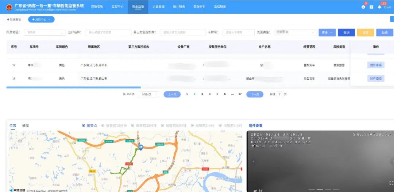Switch to the 位置 tab

12,126
